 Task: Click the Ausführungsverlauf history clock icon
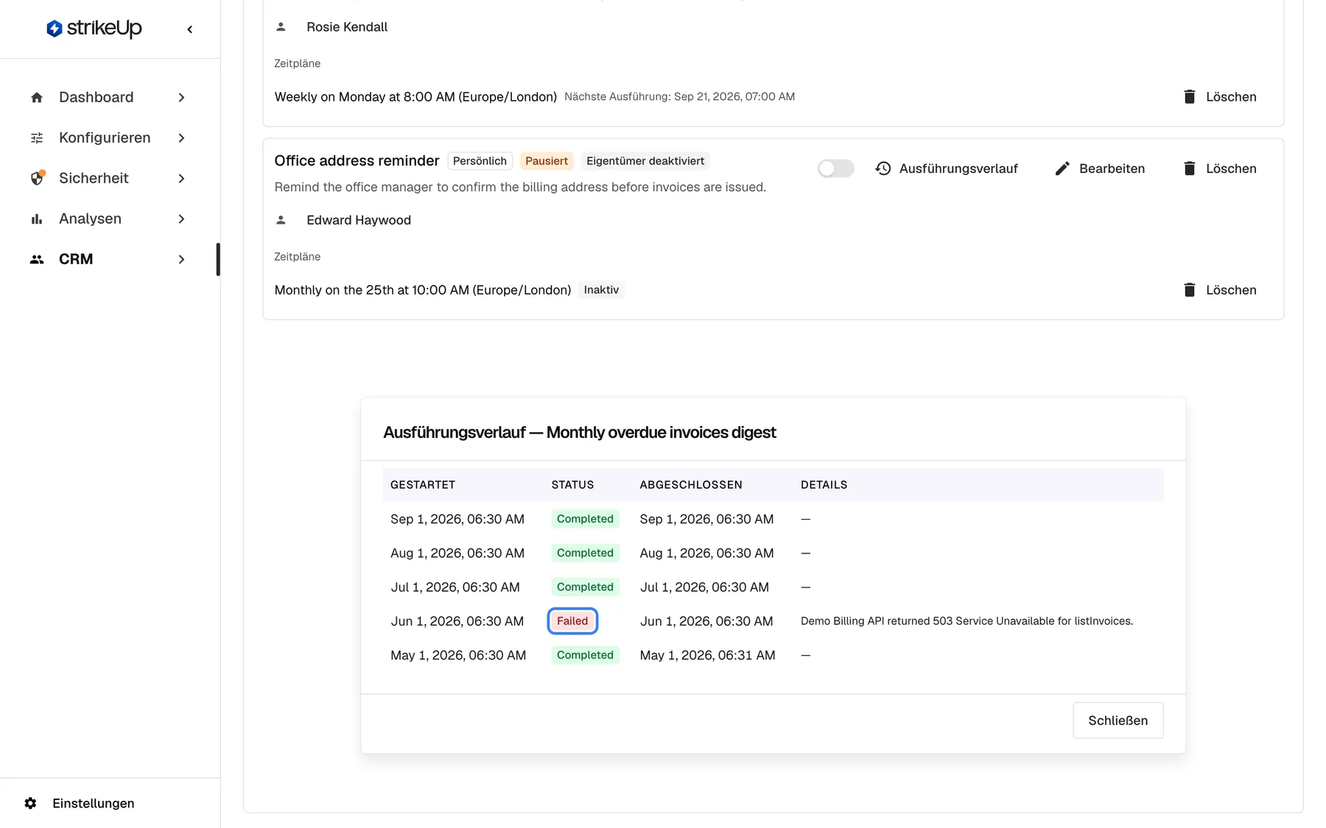tap(883, 169)
